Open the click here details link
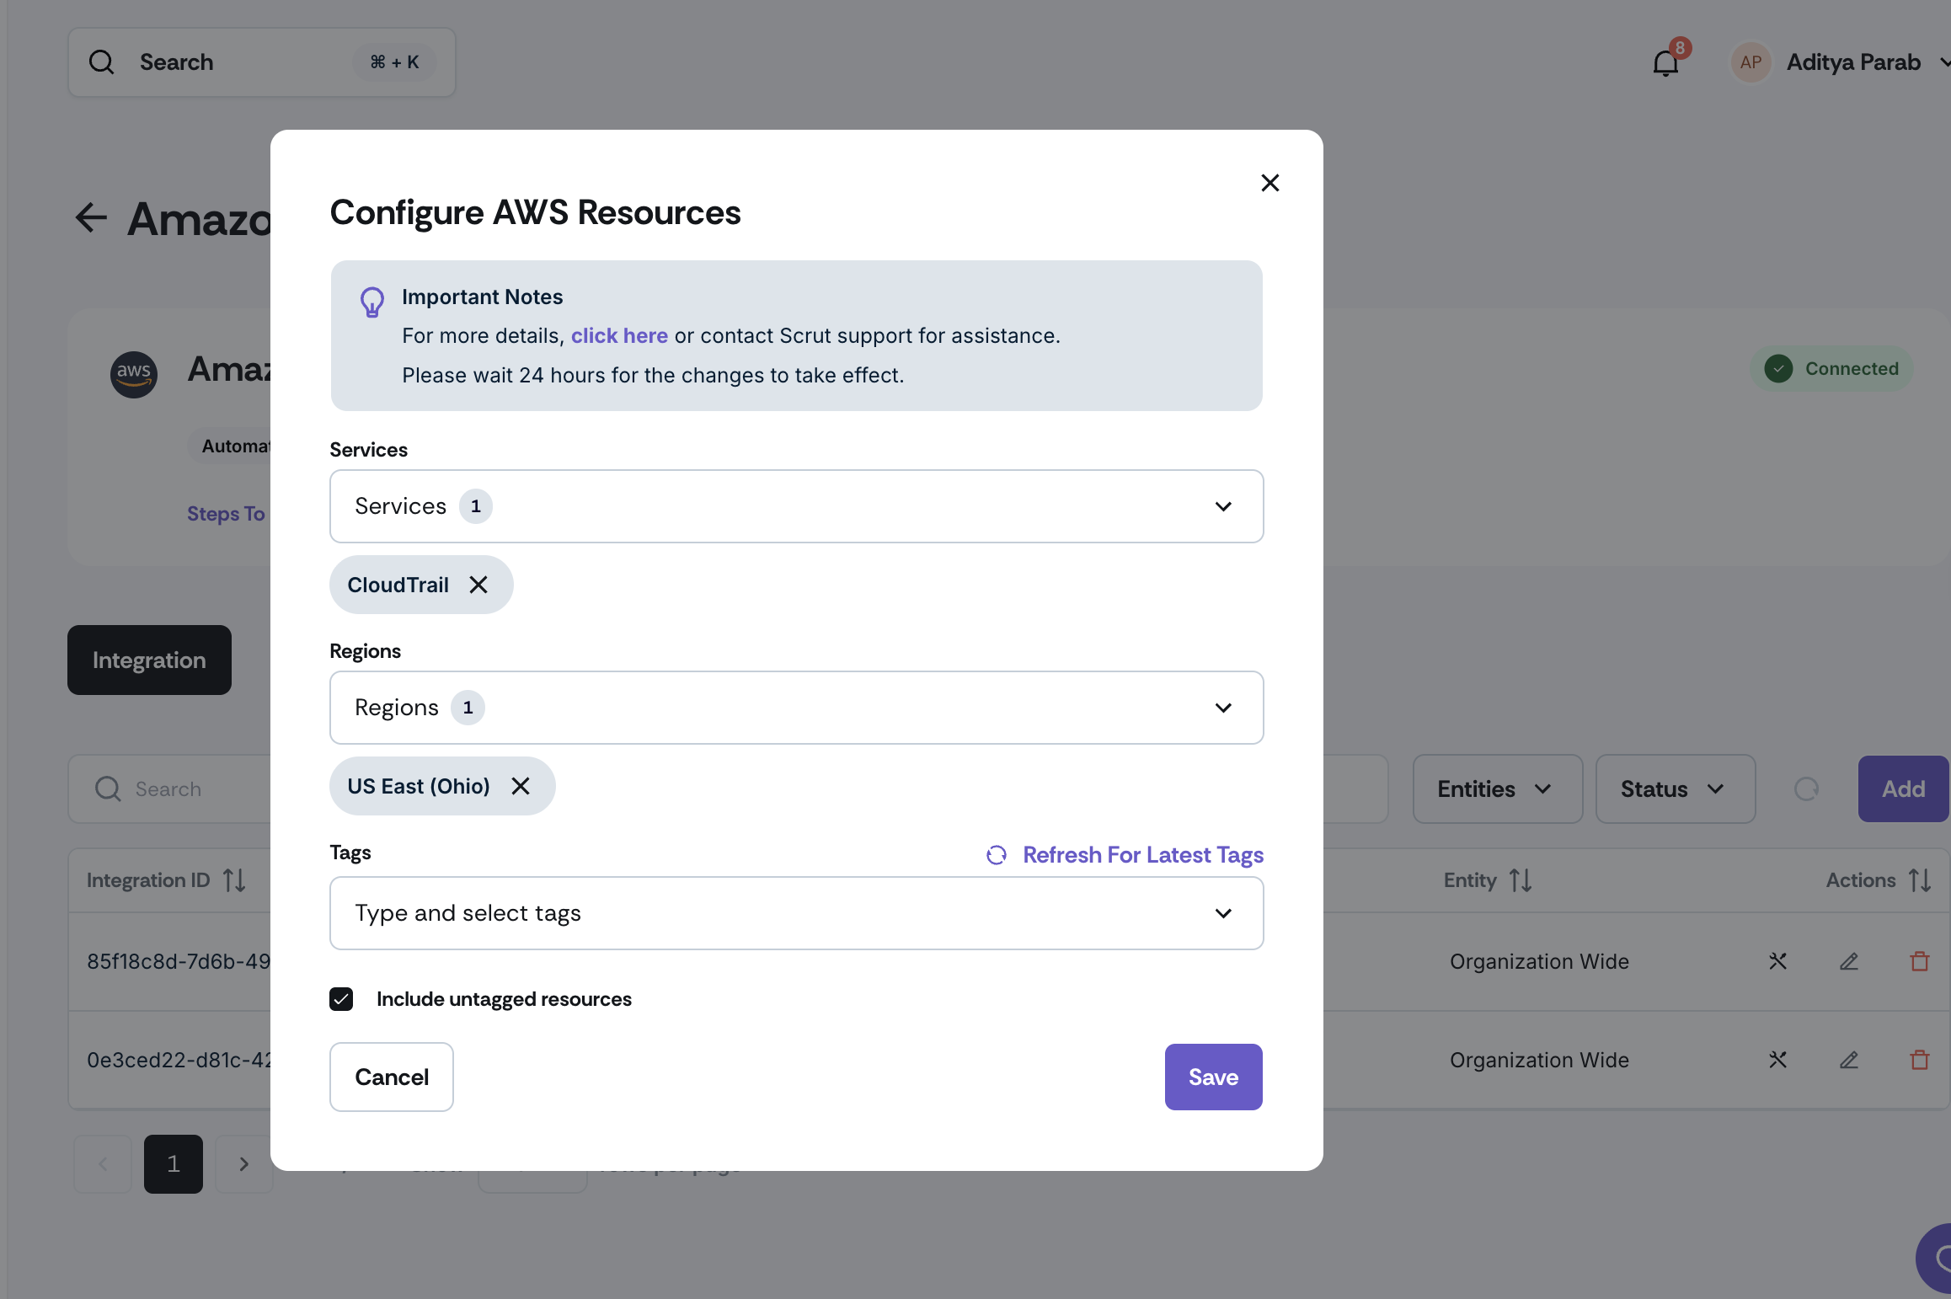Screen dimensions: 1951x1299 [x=619, y=336]
